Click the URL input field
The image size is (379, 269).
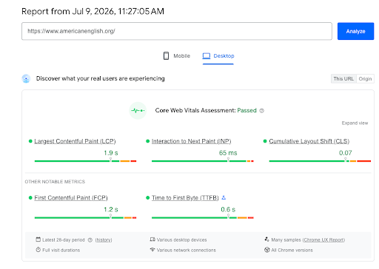click(x=177, y=31)
